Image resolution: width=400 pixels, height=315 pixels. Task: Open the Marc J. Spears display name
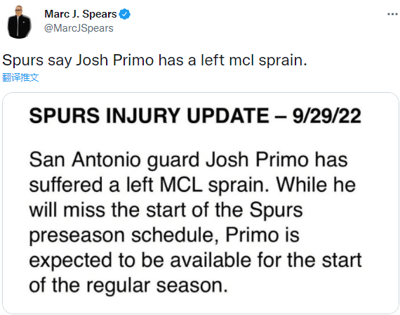point(81,14)
